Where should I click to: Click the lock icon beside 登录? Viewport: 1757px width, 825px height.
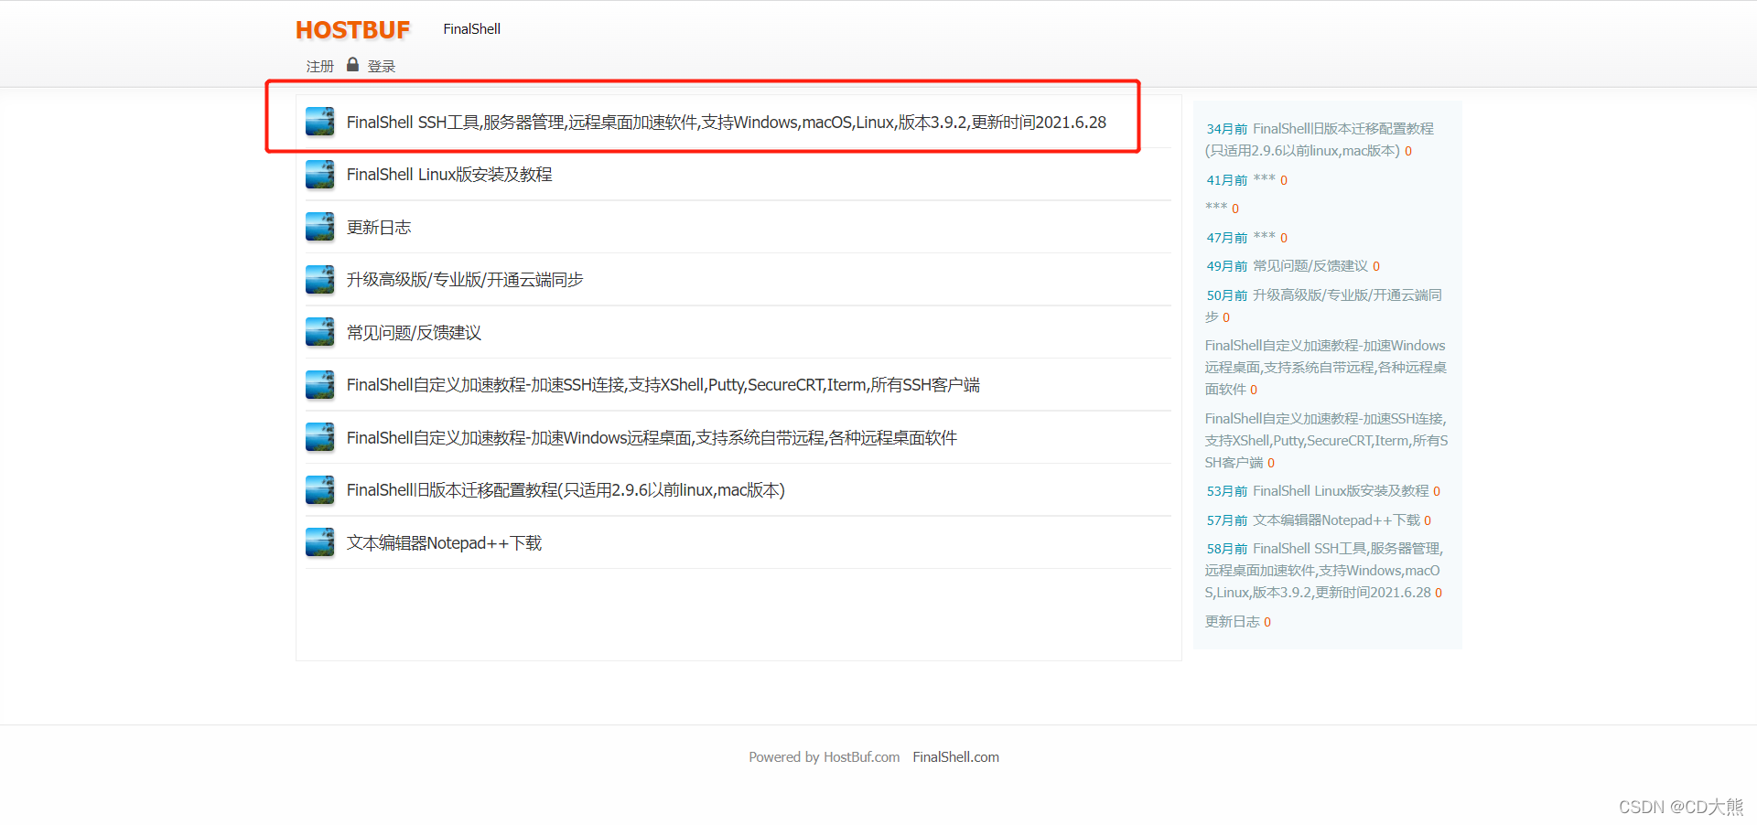[352, 65]
